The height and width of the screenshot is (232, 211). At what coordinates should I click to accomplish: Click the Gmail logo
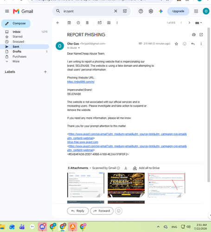tap(23, 11)
